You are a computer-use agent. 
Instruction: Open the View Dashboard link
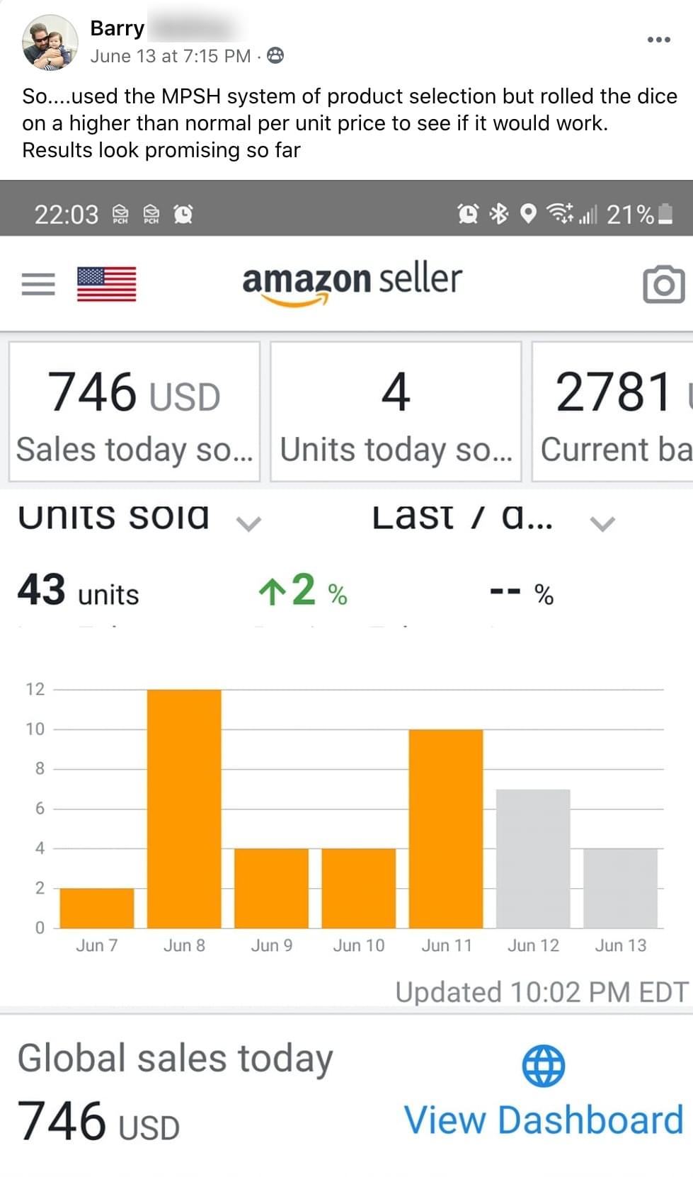coord(543,1120)
